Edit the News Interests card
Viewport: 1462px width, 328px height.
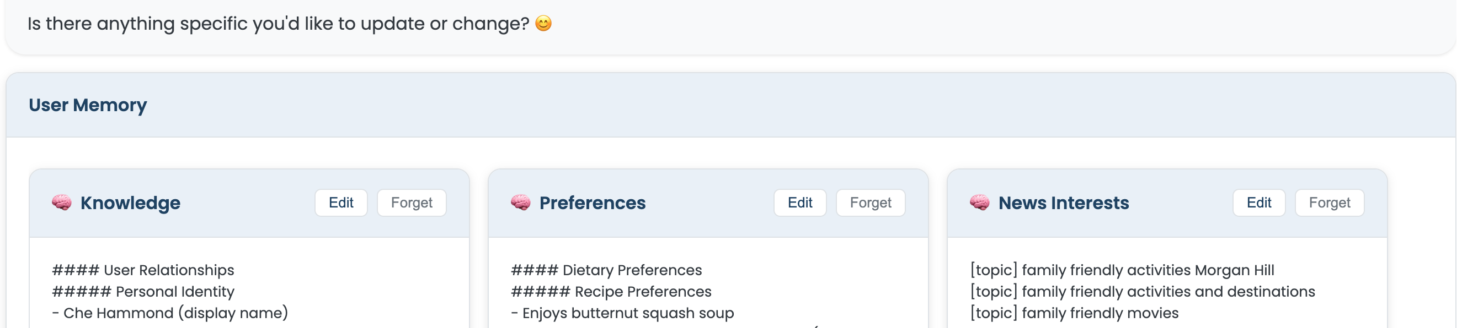tap(1258, 203)
